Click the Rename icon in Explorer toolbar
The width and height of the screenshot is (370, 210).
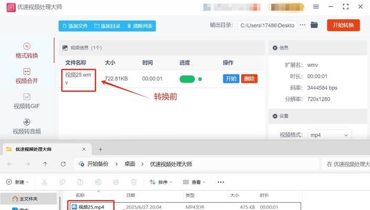[x=98, y=182]
